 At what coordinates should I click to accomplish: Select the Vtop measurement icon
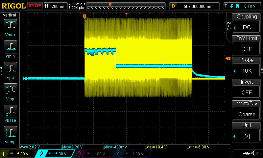pyautogui.click(x=11, y=90)
